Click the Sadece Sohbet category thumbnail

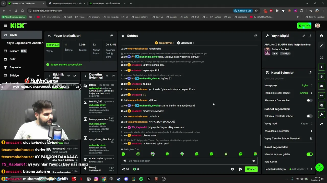(x=267, y=51)
